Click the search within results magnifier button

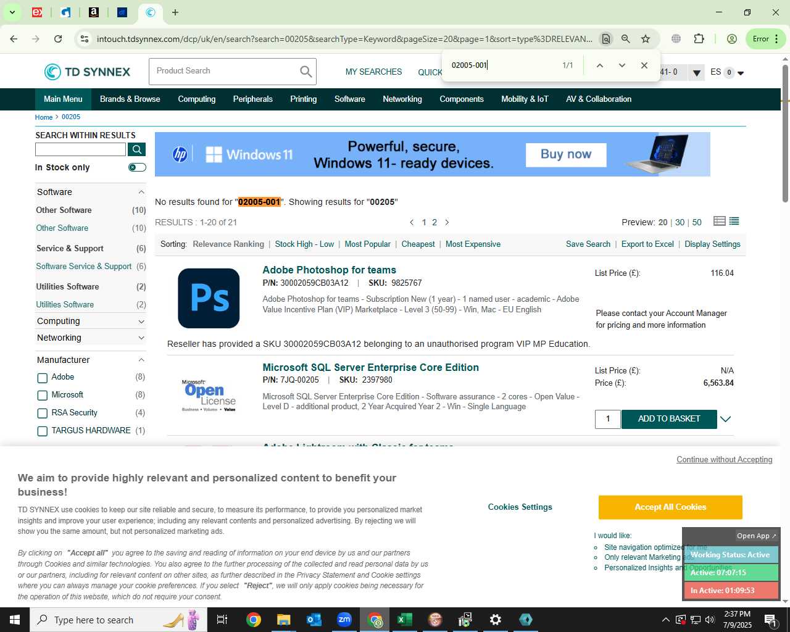click(137, 149)
